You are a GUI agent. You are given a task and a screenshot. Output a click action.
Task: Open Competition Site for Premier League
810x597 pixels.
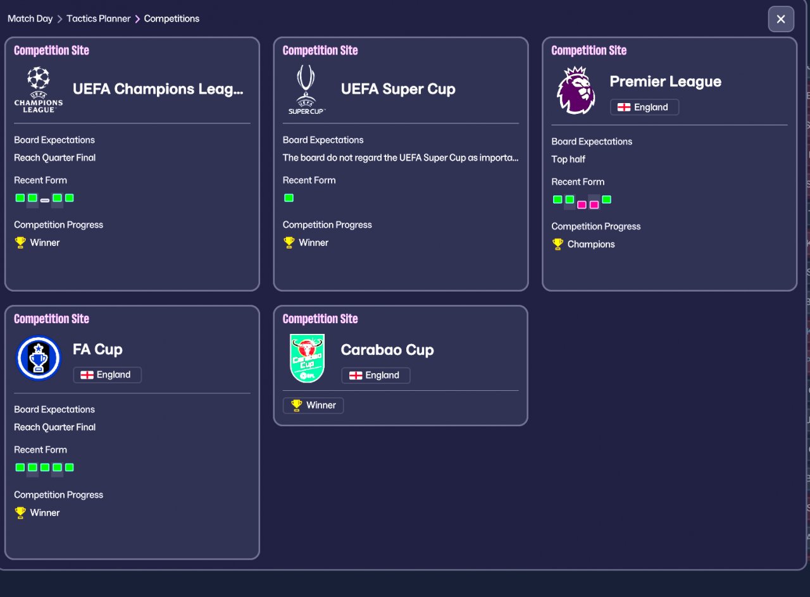(x=589, y=51)
